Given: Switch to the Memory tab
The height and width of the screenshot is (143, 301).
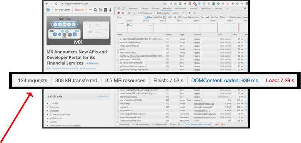Looking at the screenshot, I should coord(193,8).
